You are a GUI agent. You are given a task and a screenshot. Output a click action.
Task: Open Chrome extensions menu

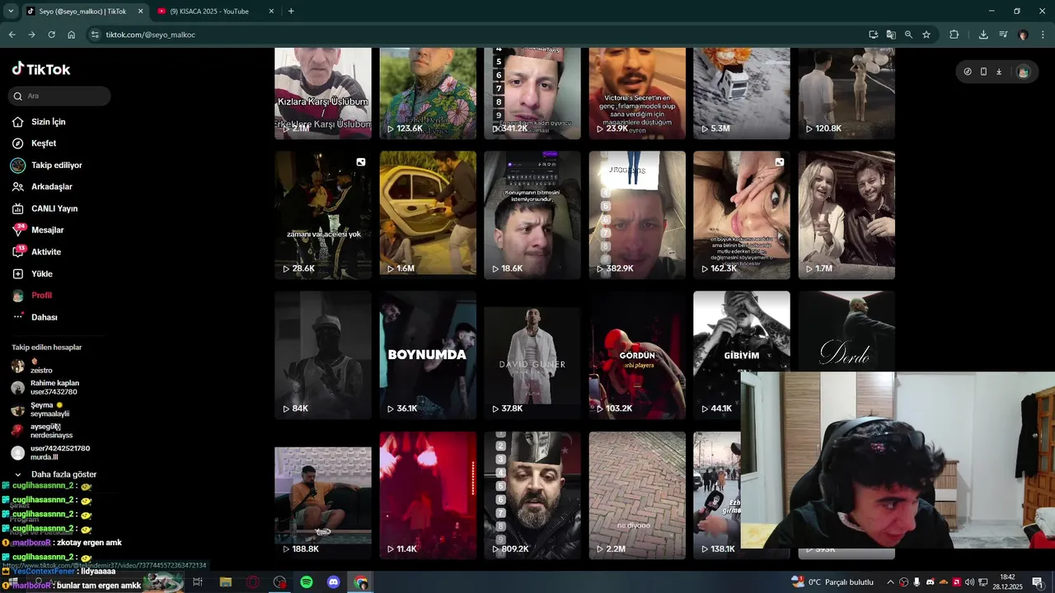pyautogui.click(x=954, y=35)
